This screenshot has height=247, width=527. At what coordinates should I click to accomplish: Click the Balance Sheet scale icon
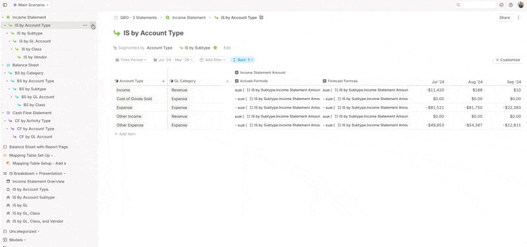pyautogui.click(x=9, y=65)
